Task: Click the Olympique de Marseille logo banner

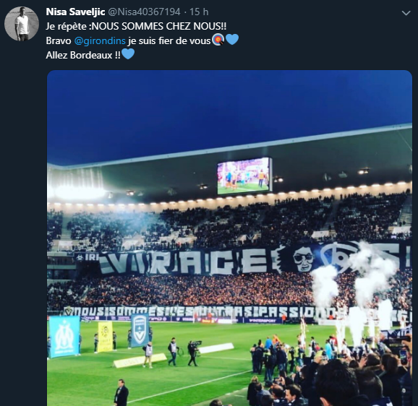Action: 64,337
